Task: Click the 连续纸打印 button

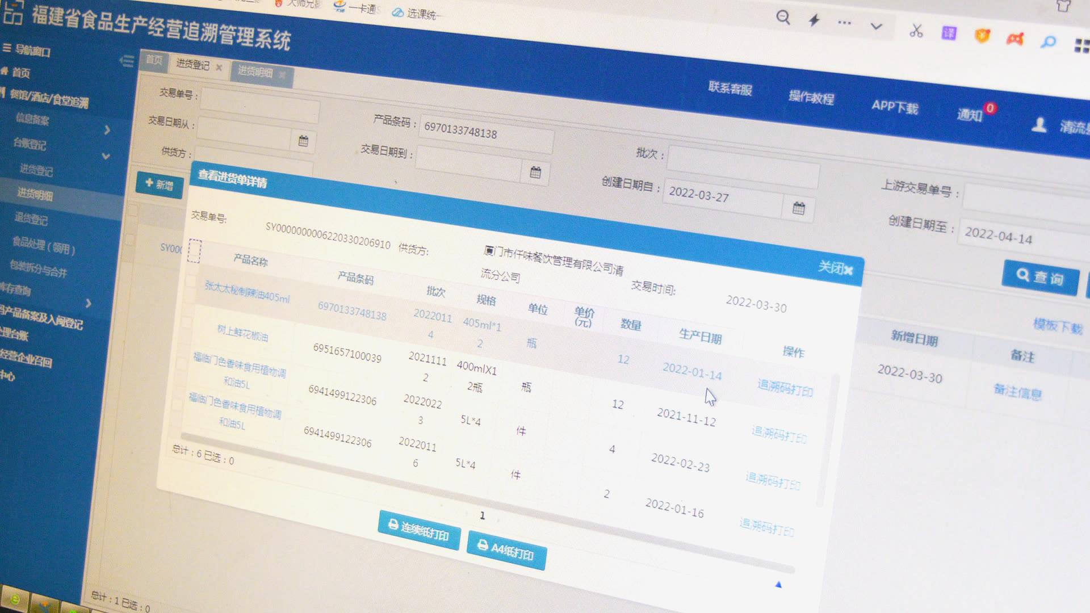Action: coord(419,530)
